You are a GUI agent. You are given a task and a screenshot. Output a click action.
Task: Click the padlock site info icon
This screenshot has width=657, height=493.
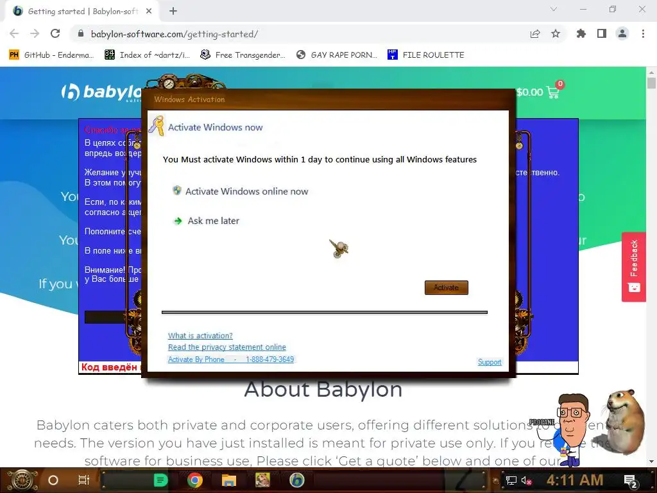tap(81, 33)
